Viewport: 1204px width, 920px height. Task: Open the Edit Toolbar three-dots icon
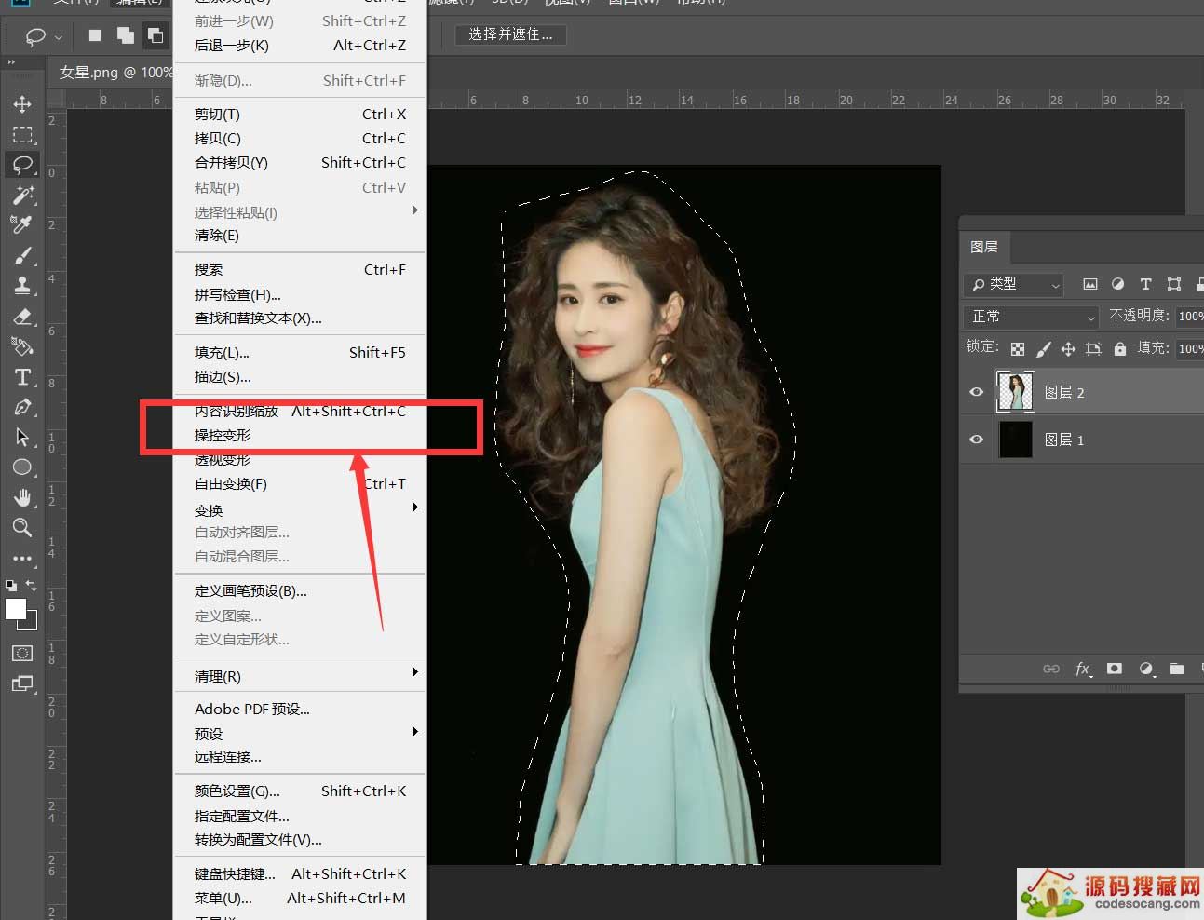(x=22, y=559)
